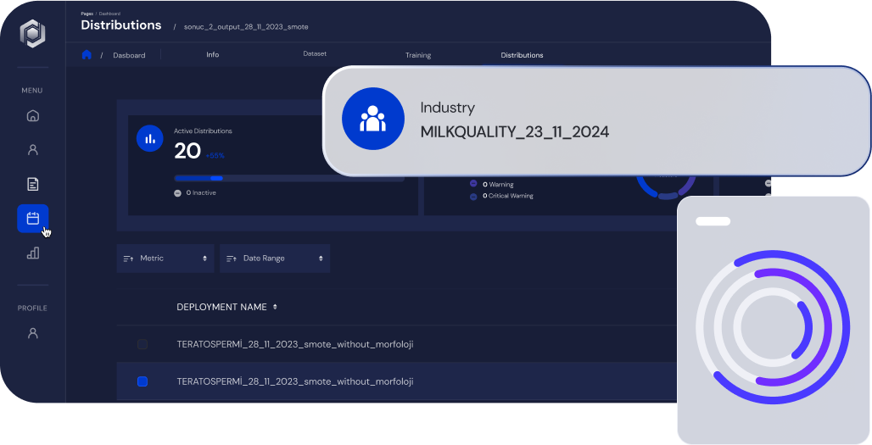The height and width of the screenshot is (445, 872).
Task: Click the concentric rings chart card
Action: (x=773, y=320)
